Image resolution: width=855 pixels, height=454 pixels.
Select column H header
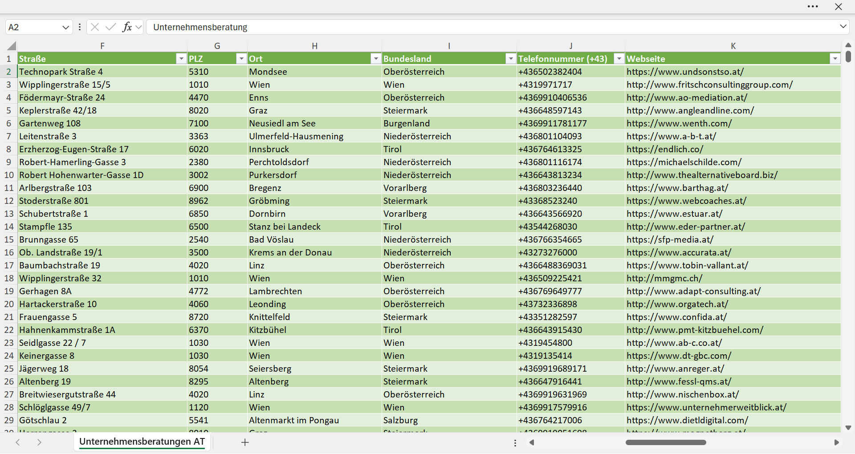coord(314,46)
